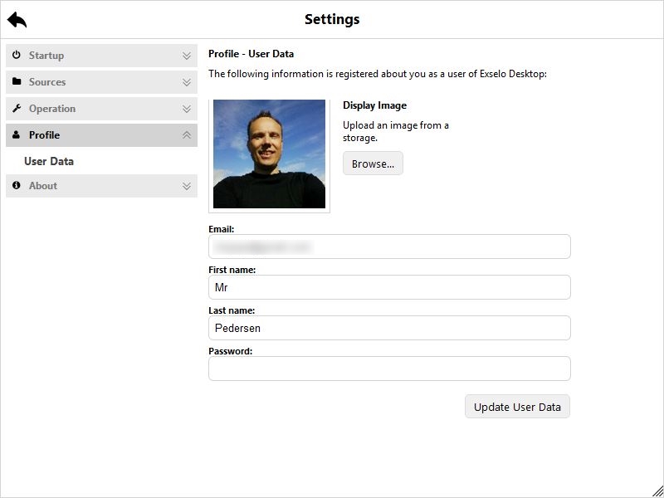Click the 'Settings' title text

[x=332, y=19]
